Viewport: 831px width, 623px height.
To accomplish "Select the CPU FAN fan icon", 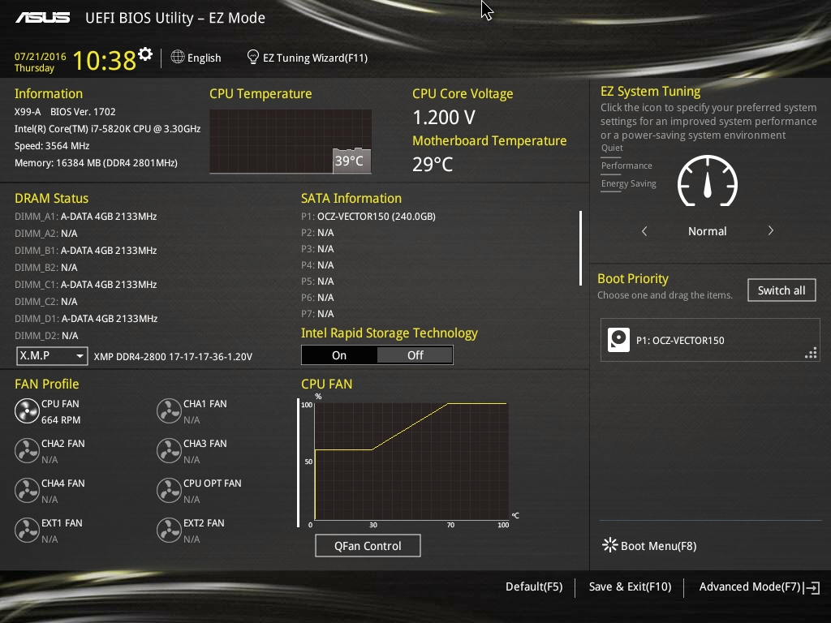I will click(27, 411).
